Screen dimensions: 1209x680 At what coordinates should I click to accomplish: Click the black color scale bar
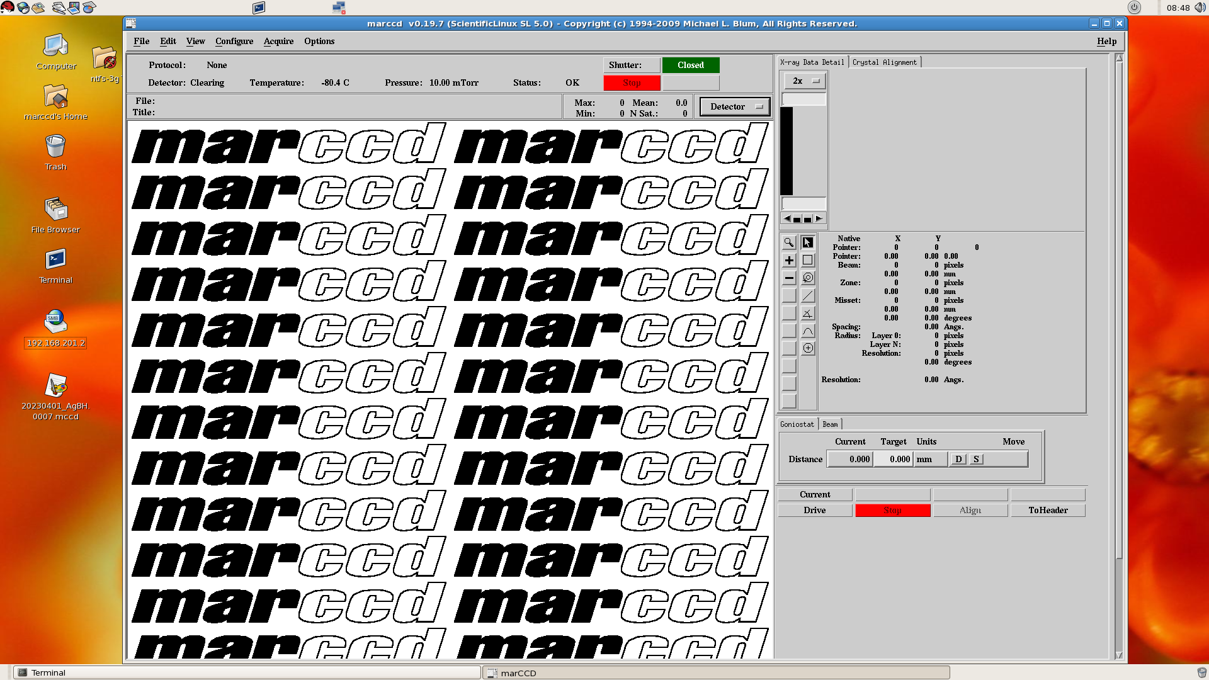pyautogui.click(x=786, y=151)
